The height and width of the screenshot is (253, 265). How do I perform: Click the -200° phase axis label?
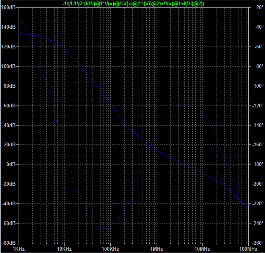coord(258,184)
